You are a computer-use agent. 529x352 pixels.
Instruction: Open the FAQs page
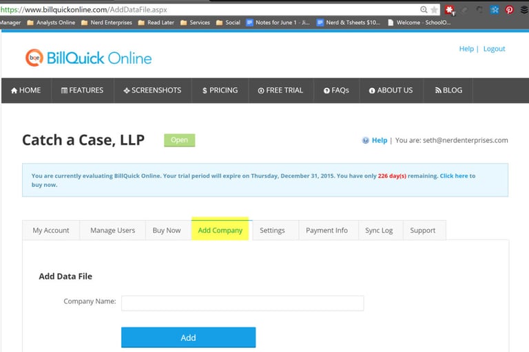tap(336, 90)
